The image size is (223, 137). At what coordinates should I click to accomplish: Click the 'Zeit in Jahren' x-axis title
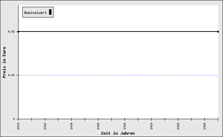pyautogui.click(x=118, y=133)
